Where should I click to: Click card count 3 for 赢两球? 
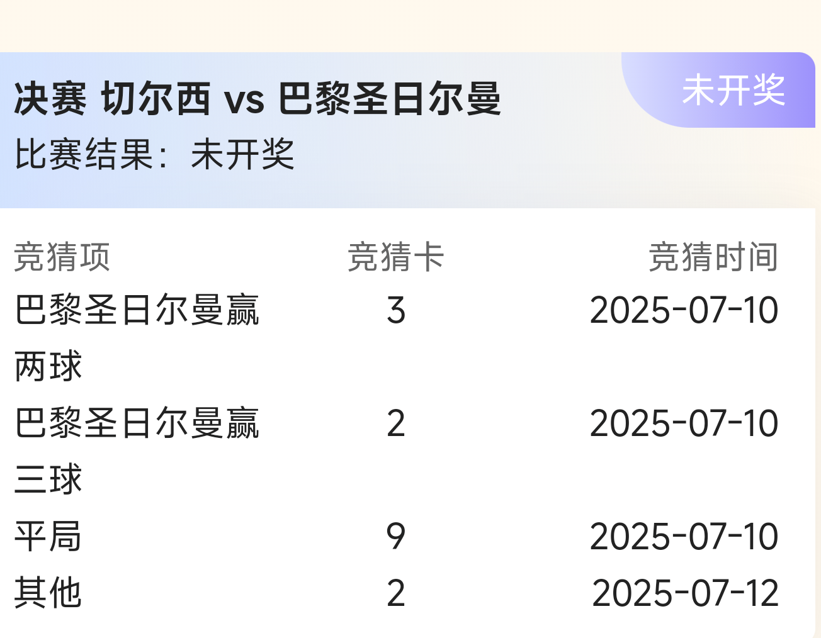click(396, 310)
